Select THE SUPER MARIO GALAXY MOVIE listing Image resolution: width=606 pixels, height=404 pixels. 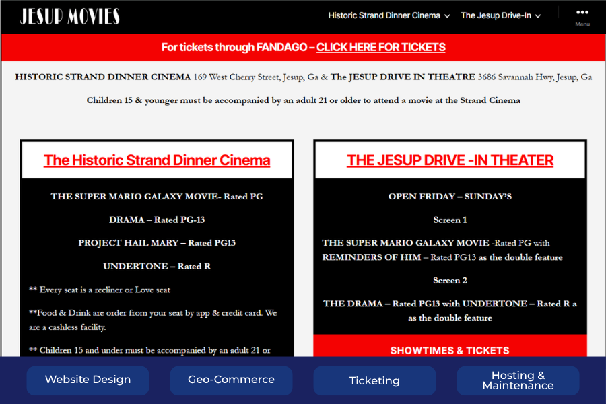pos(156,196)
